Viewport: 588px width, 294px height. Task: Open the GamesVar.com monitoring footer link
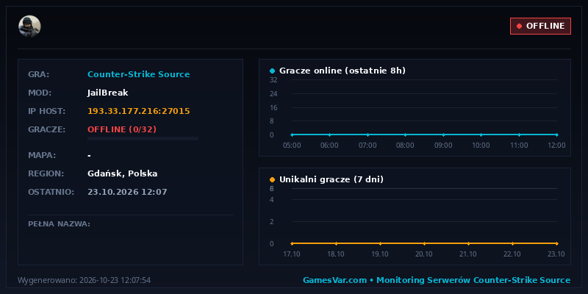coord(437,280)
